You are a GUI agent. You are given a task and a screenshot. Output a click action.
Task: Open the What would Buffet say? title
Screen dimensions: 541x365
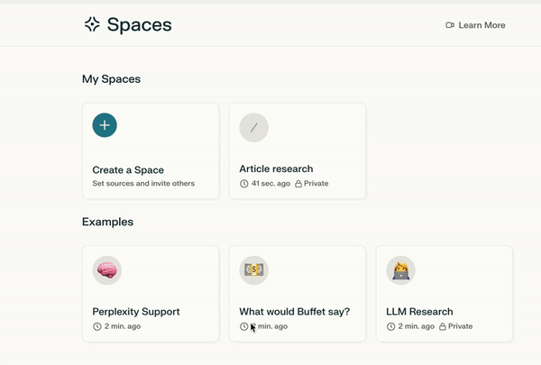click(x=295, y=312)
